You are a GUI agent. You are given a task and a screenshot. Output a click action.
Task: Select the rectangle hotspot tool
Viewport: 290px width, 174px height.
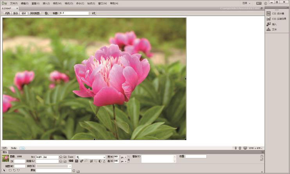(9, 170)
